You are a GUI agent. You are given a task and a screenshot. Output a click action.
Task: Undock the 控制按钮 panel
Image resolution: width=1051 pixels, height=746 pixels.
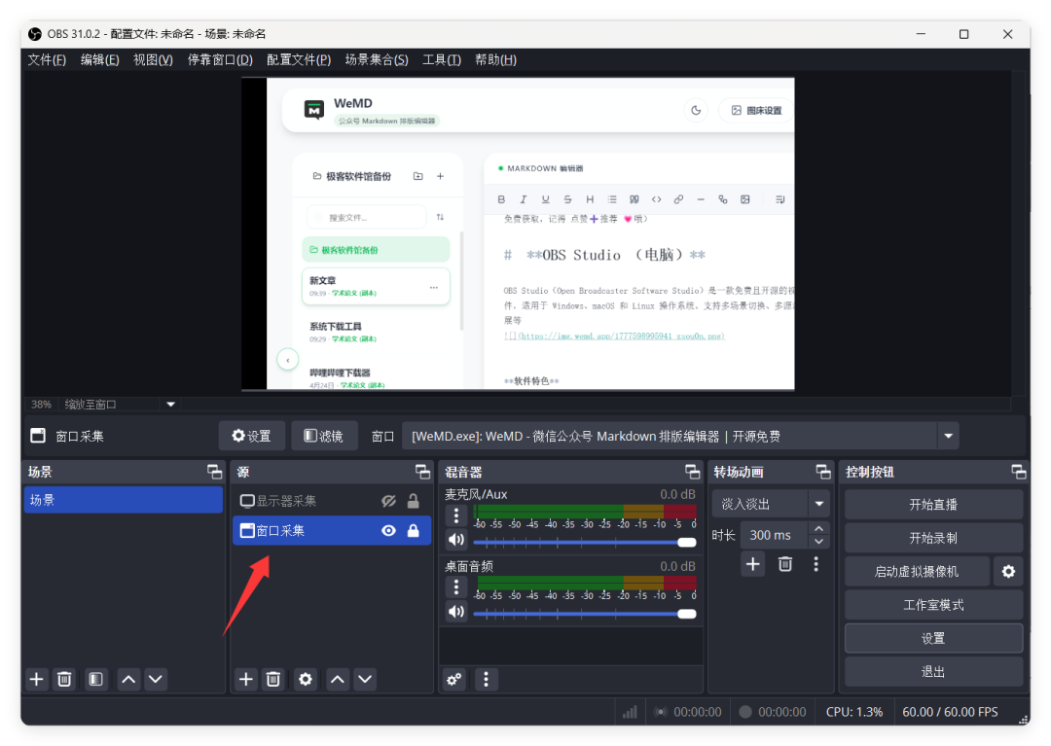1019,472
